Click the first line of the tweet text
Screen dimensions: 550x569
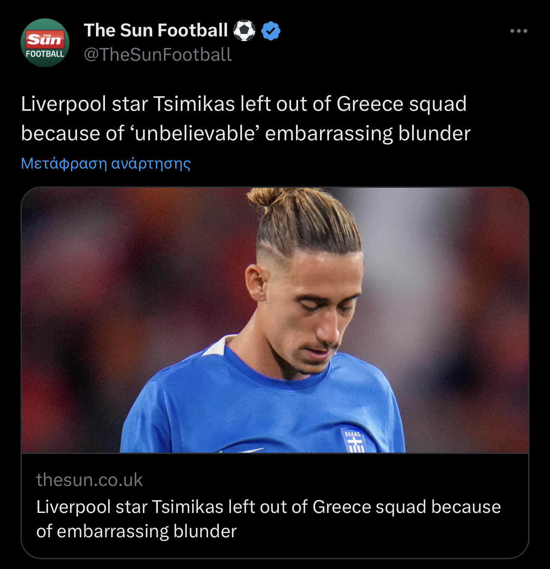243,104
